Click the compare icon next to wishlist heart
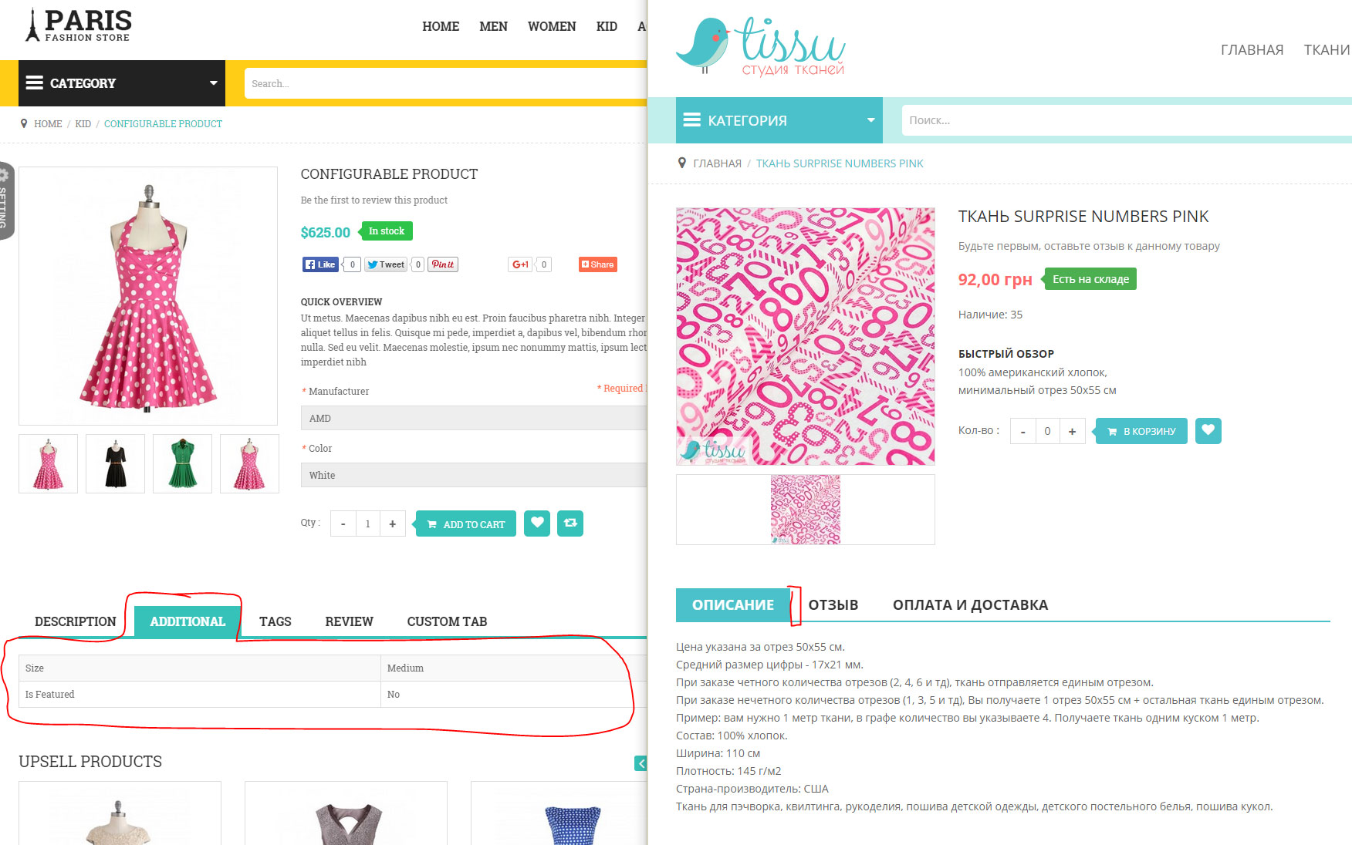The width and height of the screenshot is (1352, 845). click(570, 523)
